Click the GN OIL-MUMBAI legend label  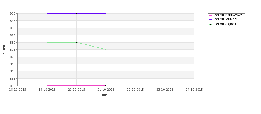[226, 19]
